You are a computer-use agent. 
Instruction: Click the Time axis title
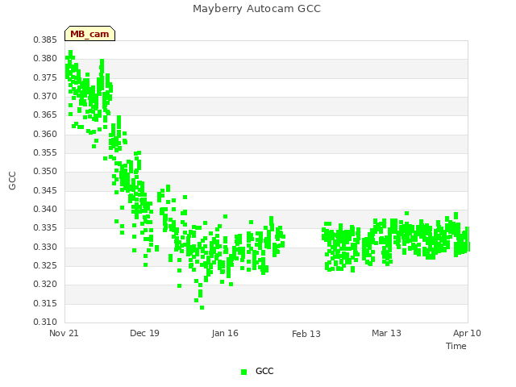click(456, 346)
